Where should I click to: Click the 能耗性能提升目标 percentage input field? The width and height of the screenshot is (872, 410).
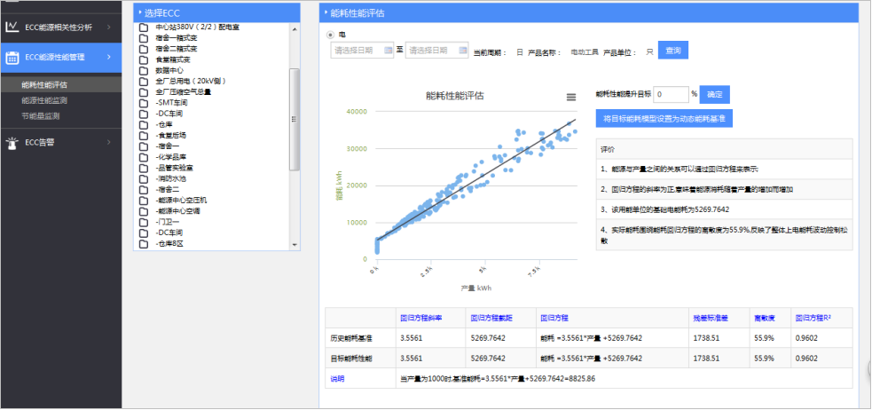click(670, 93)
